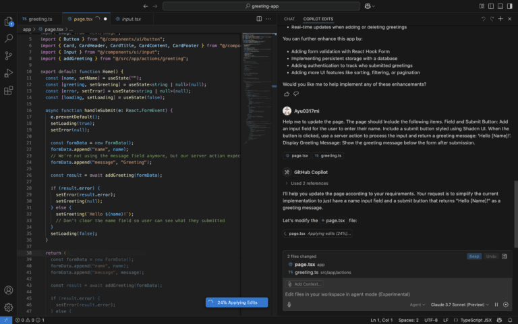Expand the Used 2 references section
Image resolution: width=518 pixels, height=324 pixels.
306,183
